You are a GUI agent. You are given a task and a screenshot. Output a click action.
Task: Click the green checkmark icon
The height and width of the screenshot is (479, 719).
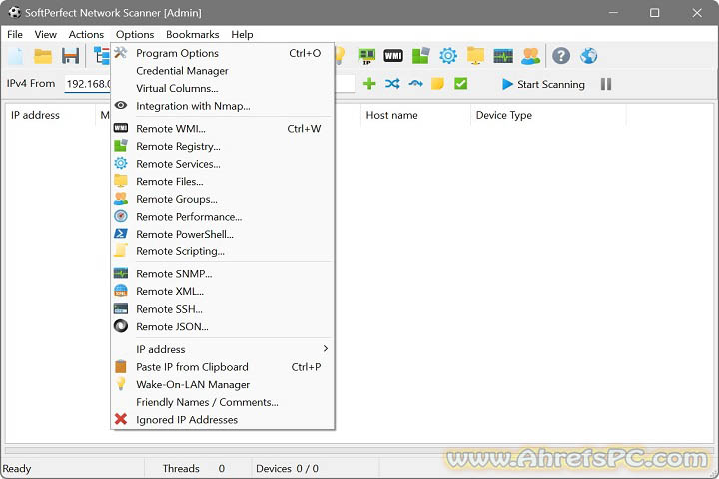pos(460,84)
